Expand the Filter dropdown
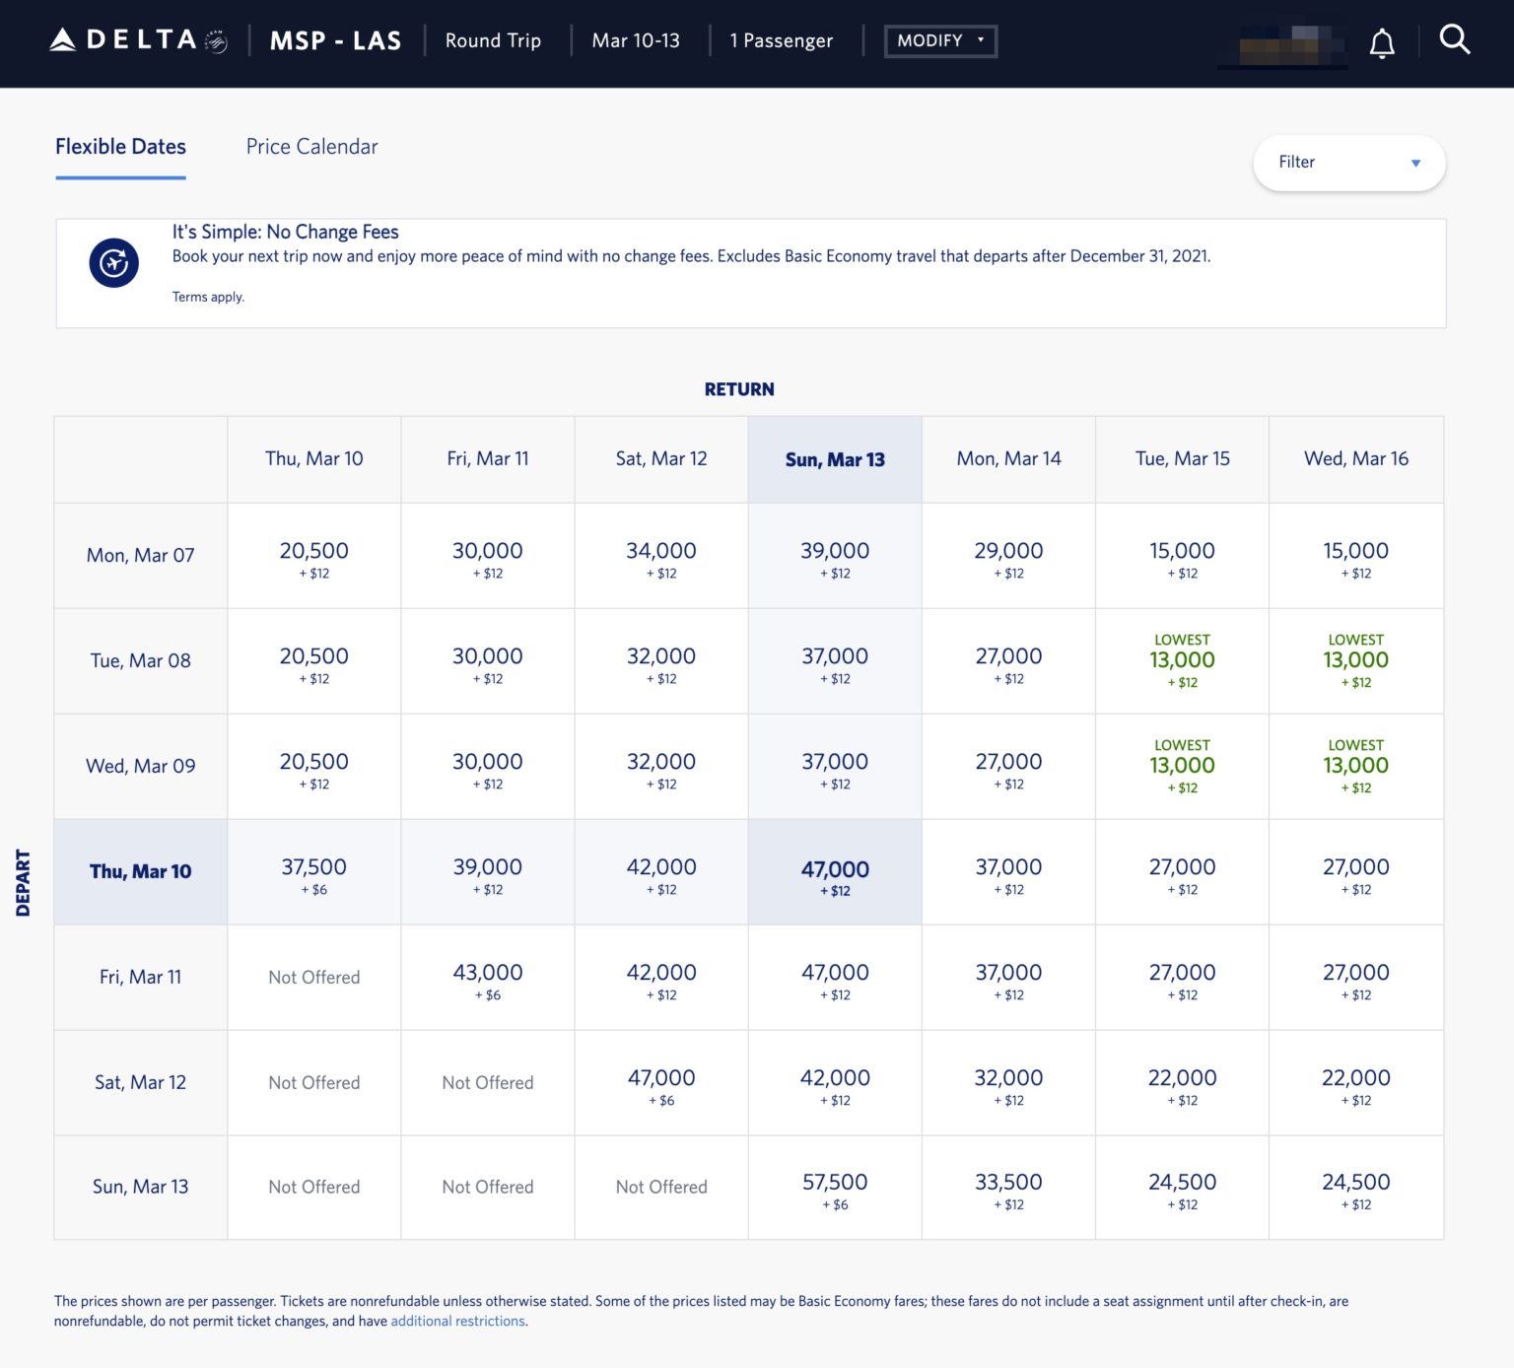Screen dimensions: 1514x1368 click(1347, 162)
